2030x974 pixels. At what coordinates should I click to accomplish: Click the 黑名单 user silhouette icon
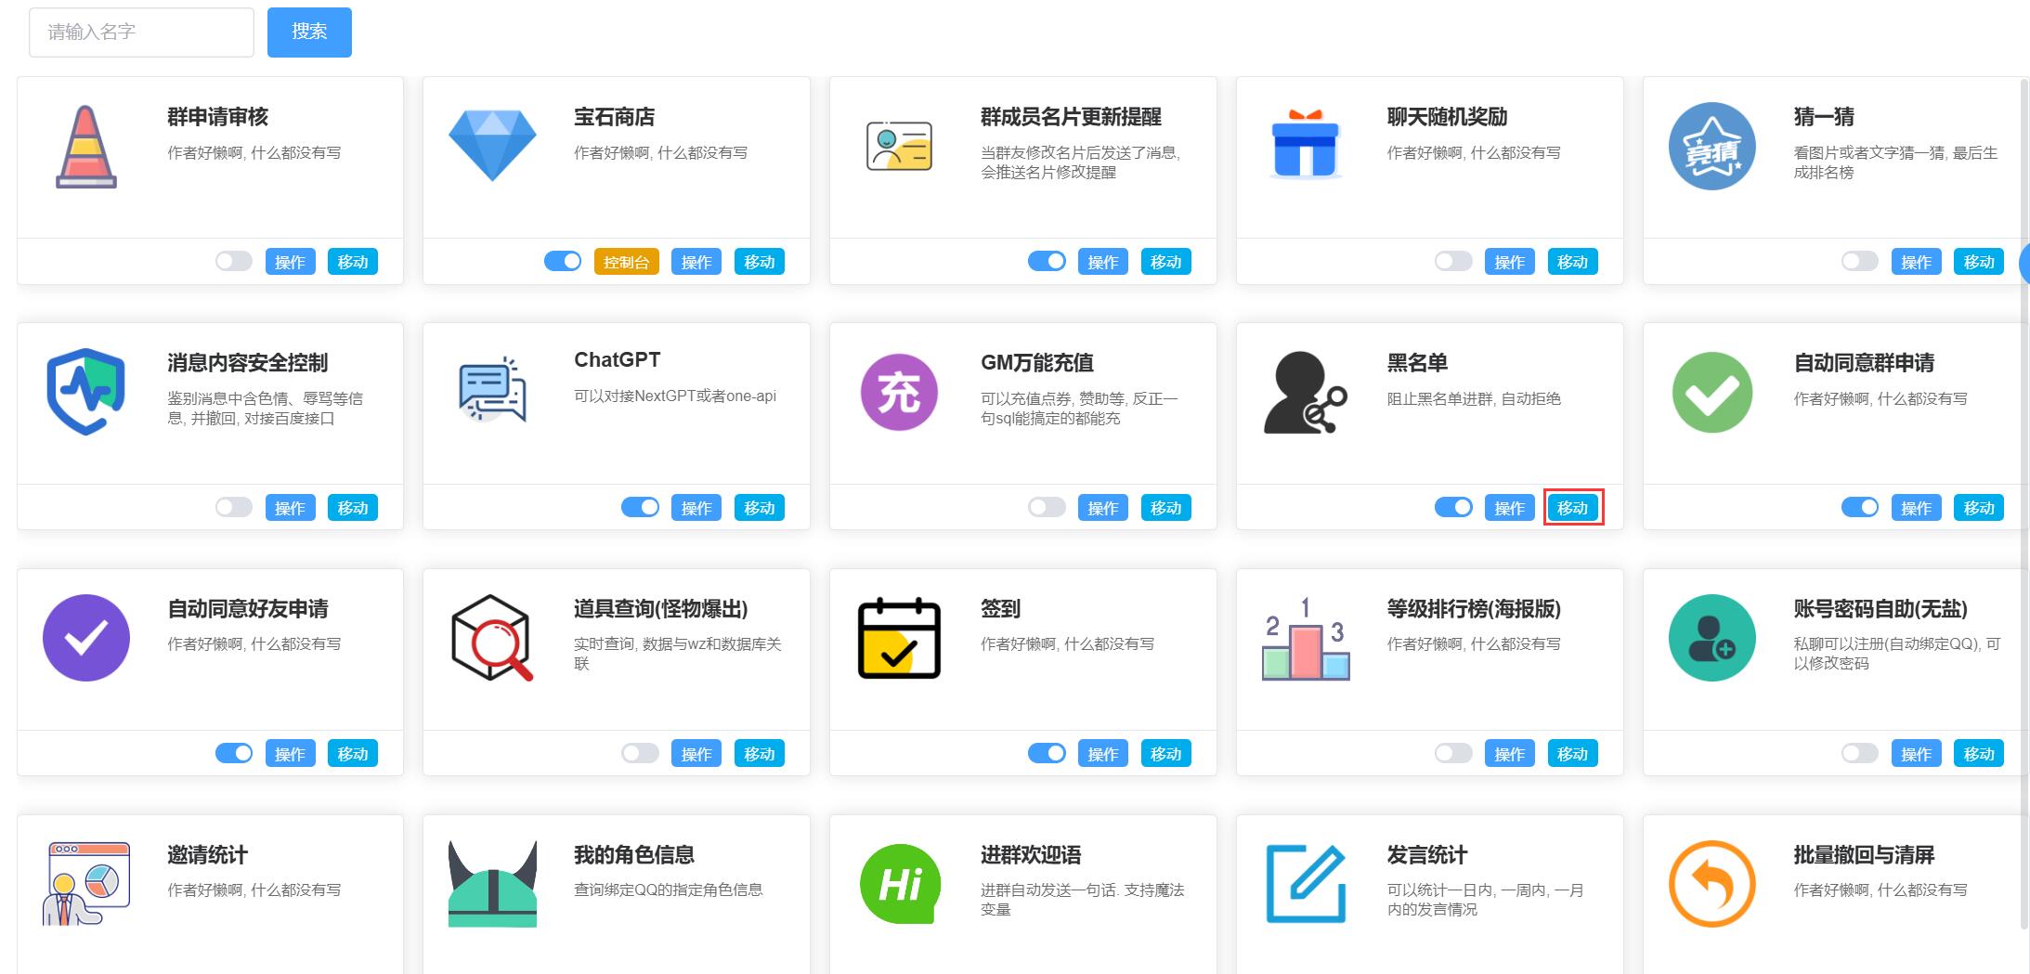[x=1305, y=393]
